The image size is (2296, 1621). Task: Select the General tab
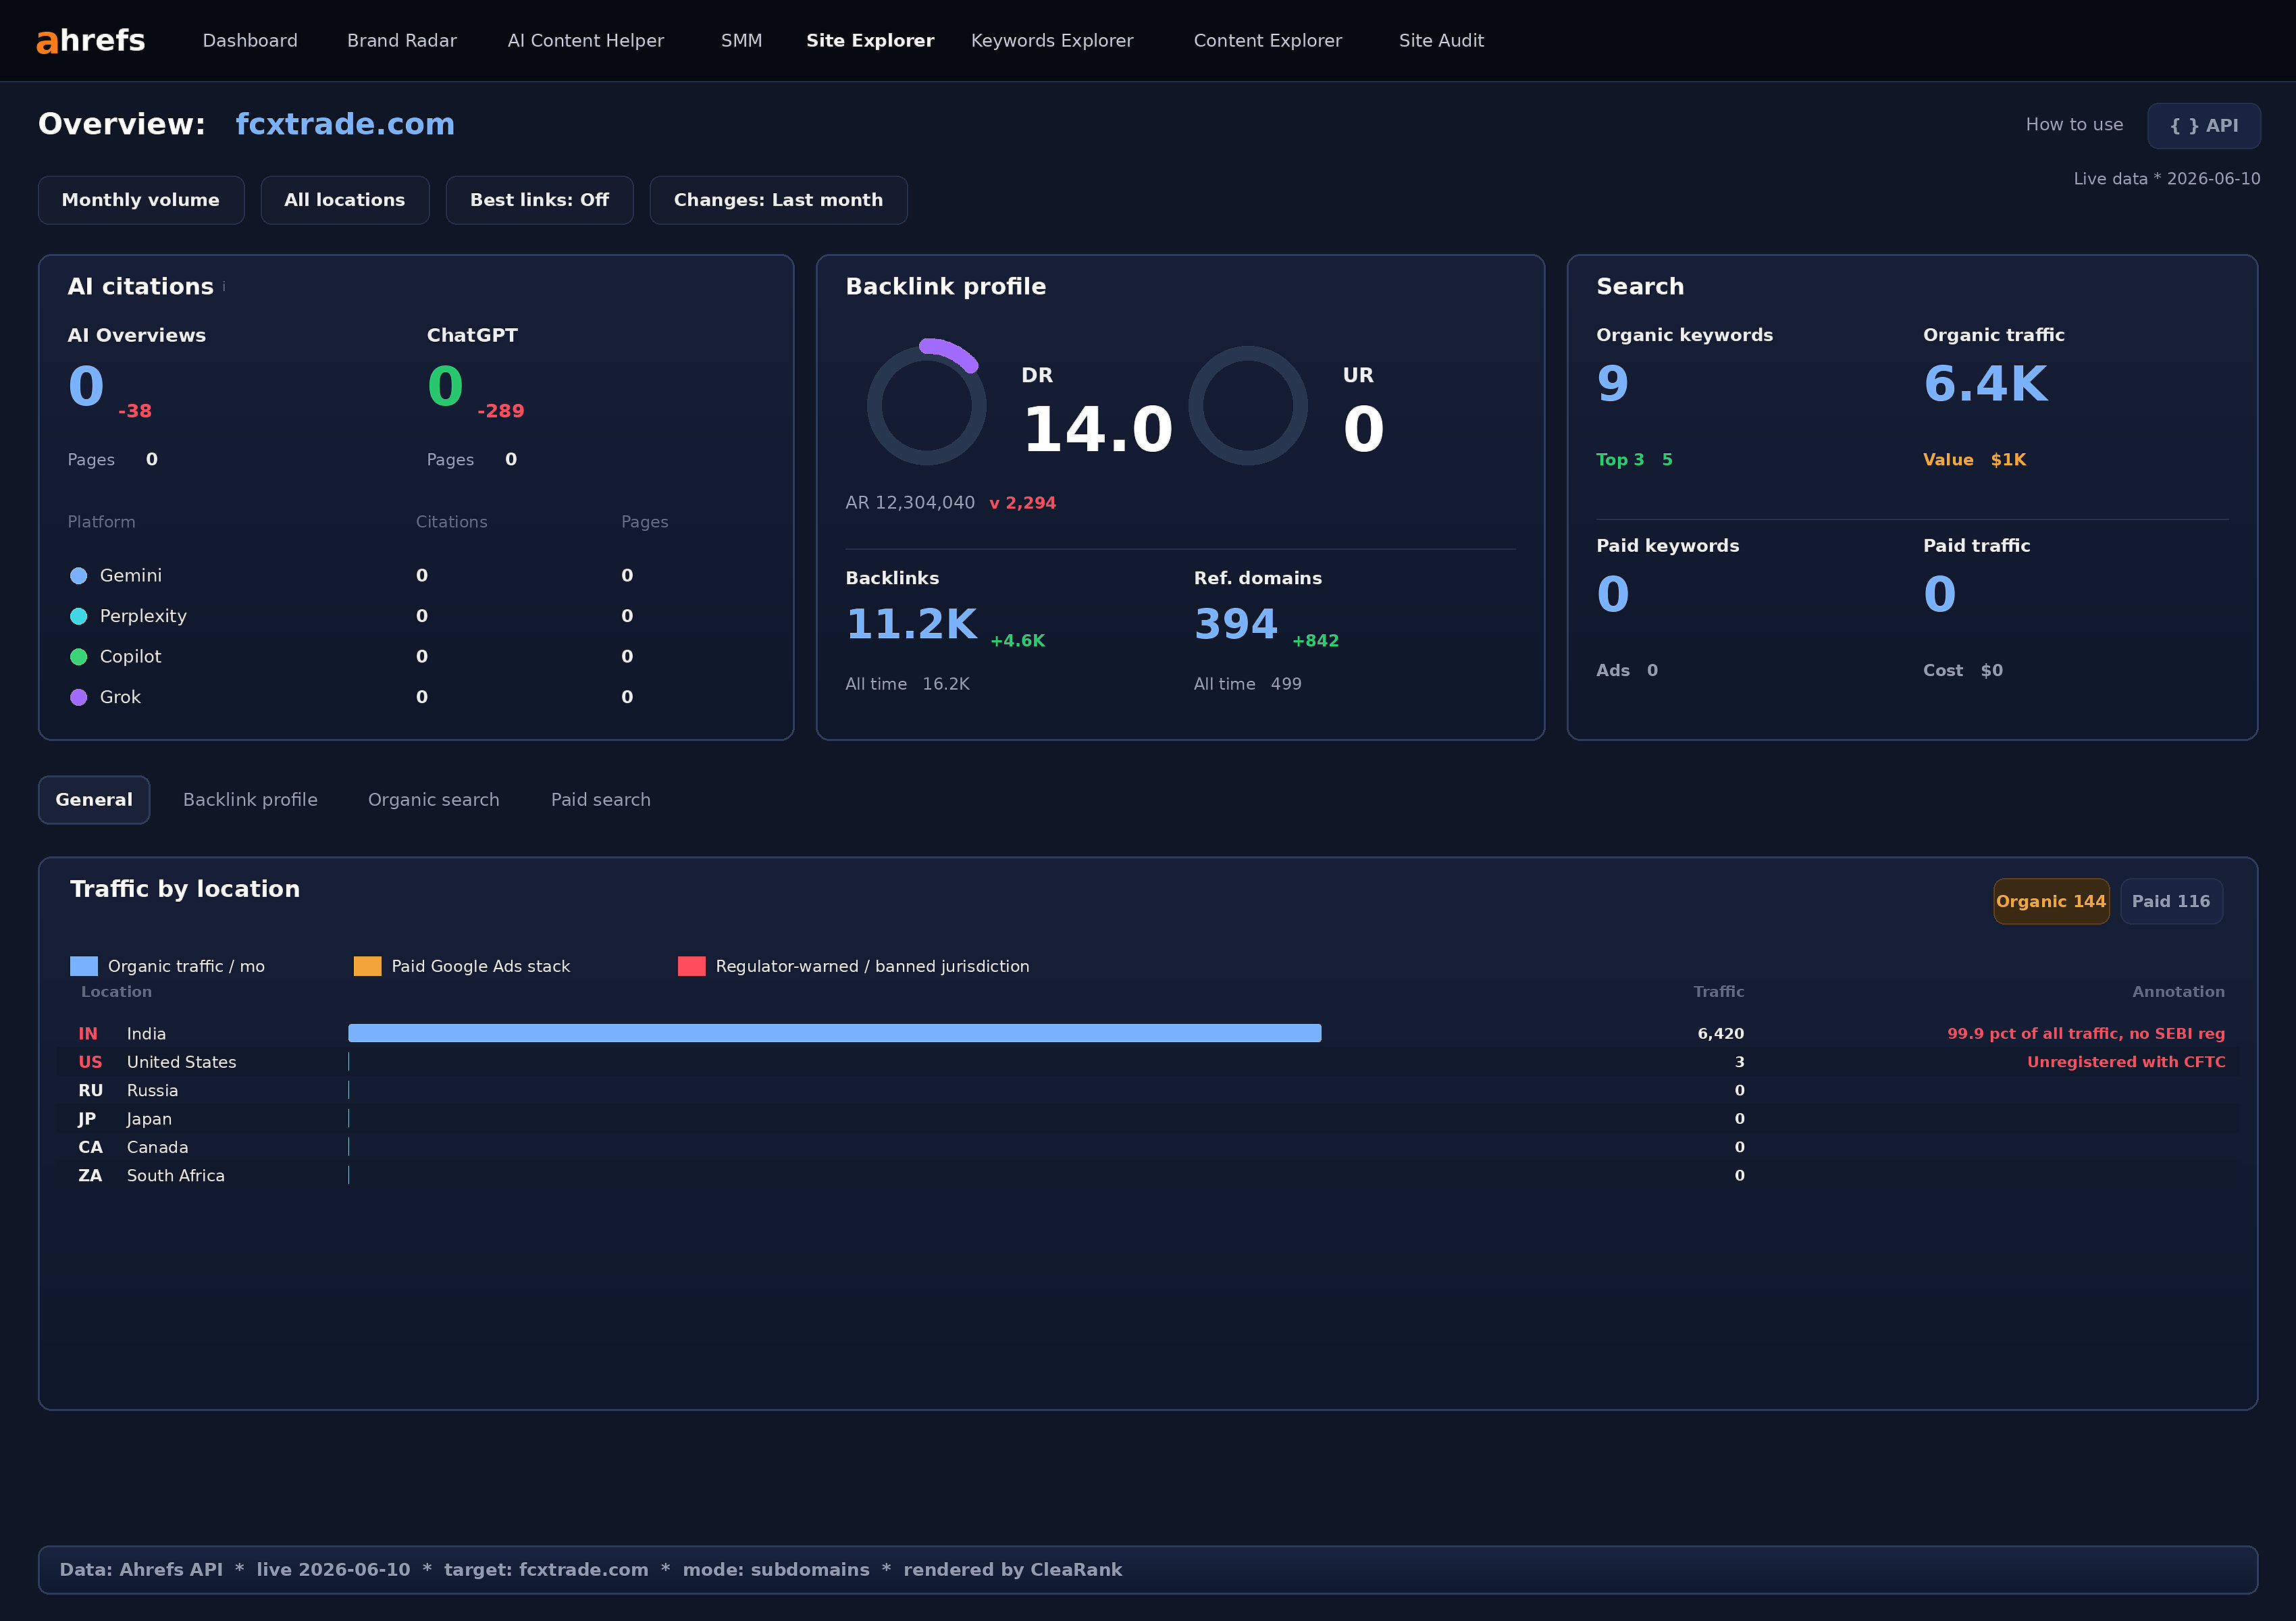(x=94, y=800)
